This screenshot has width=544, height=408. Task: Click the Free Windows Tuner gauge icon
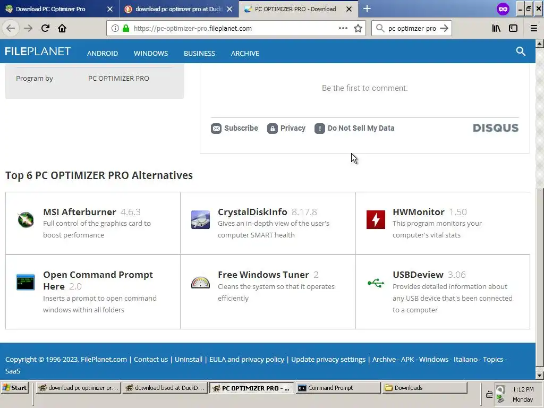200,283
